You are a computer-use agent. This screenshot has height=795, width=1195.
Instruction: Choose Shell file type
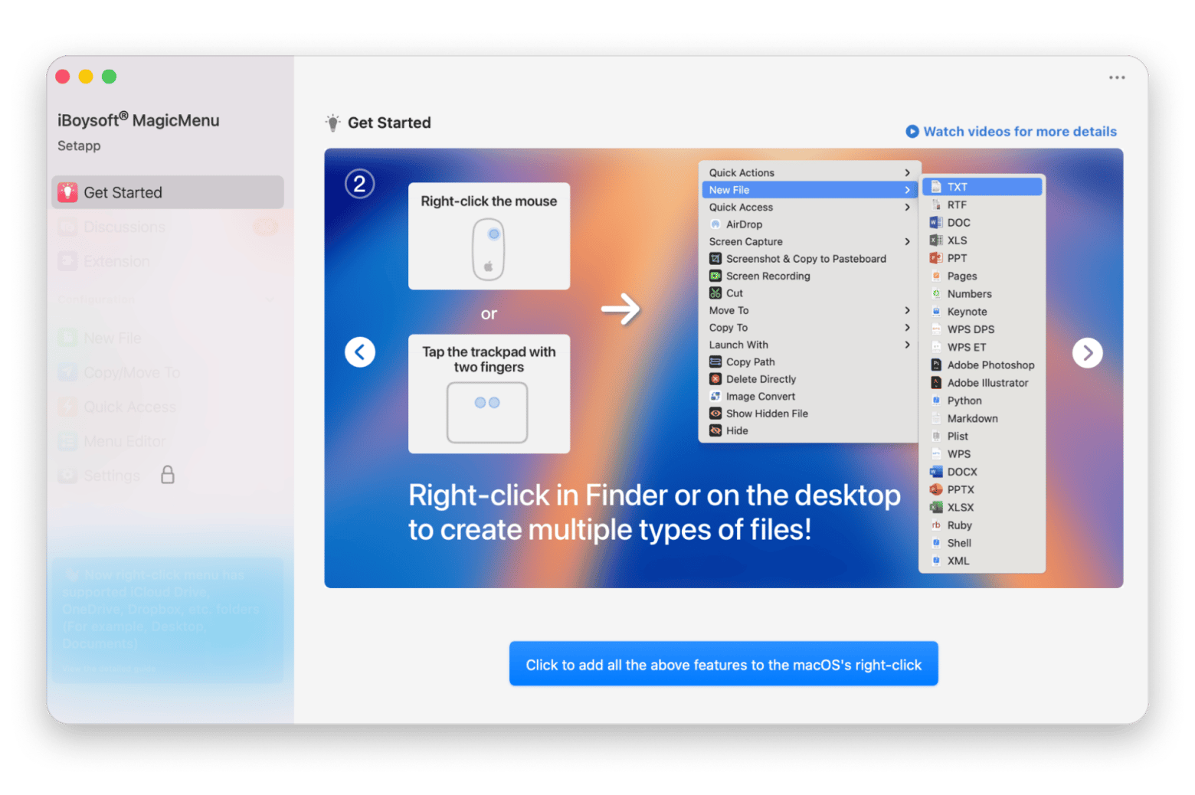(x=982, y=543)
